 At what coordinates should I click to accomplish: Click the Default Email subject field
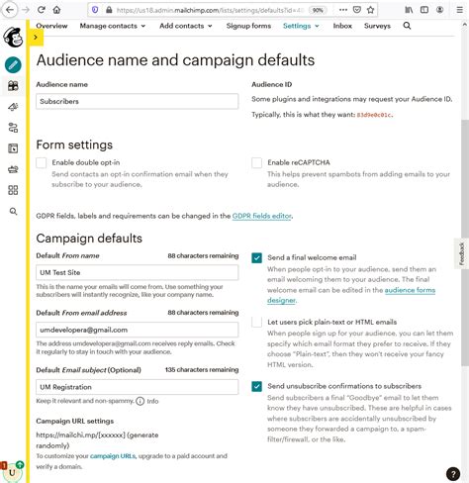138,387
